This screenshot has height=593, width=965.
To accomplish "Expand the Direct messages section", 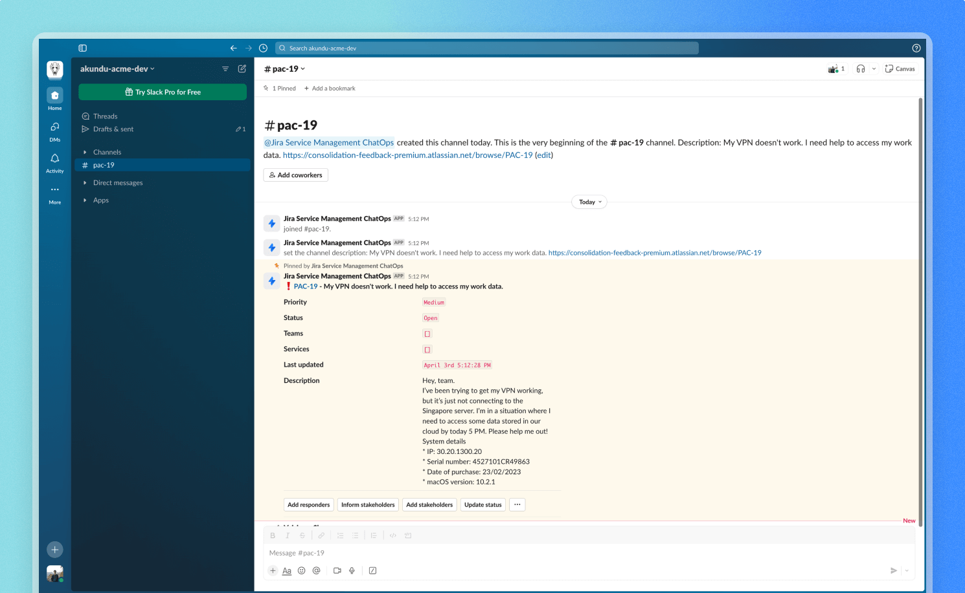I will tap(85, 182).
